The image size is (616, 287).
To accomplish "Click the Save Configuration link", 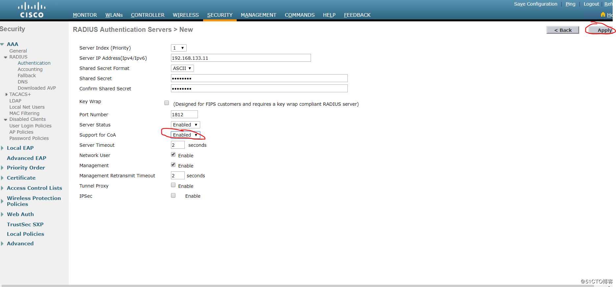I will click(535, 4).
